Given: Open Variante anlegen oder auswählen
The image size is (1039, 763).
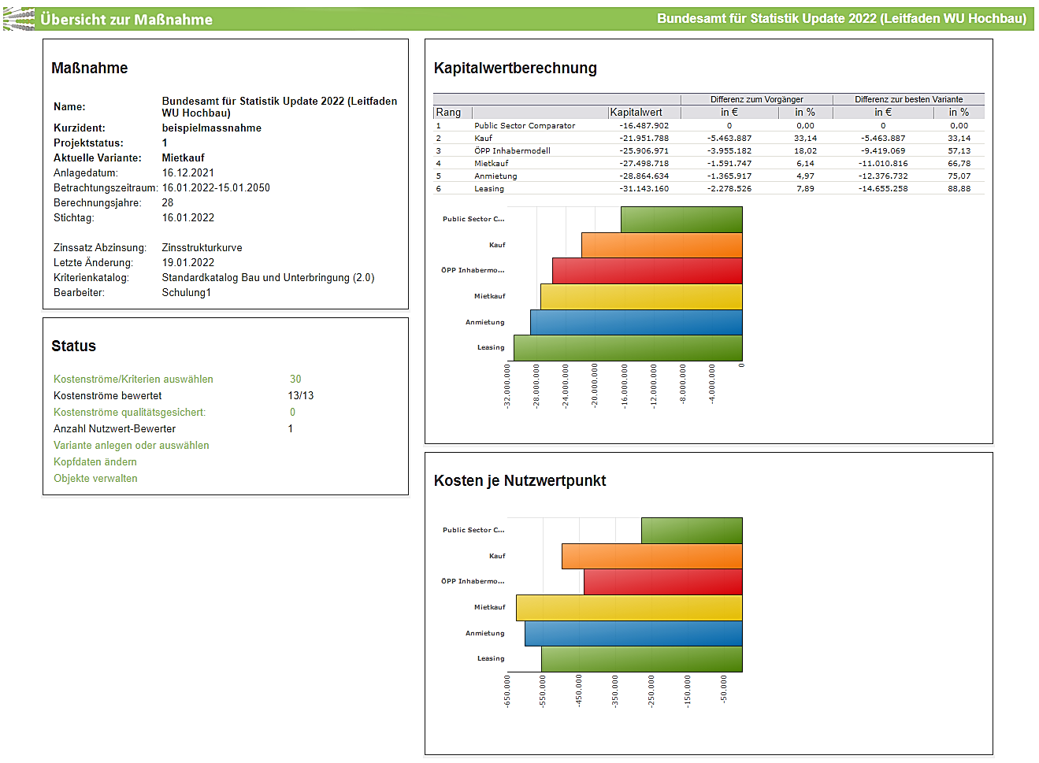Looking at the screenshot, I should pyautogui.click(x=131, y=446).
